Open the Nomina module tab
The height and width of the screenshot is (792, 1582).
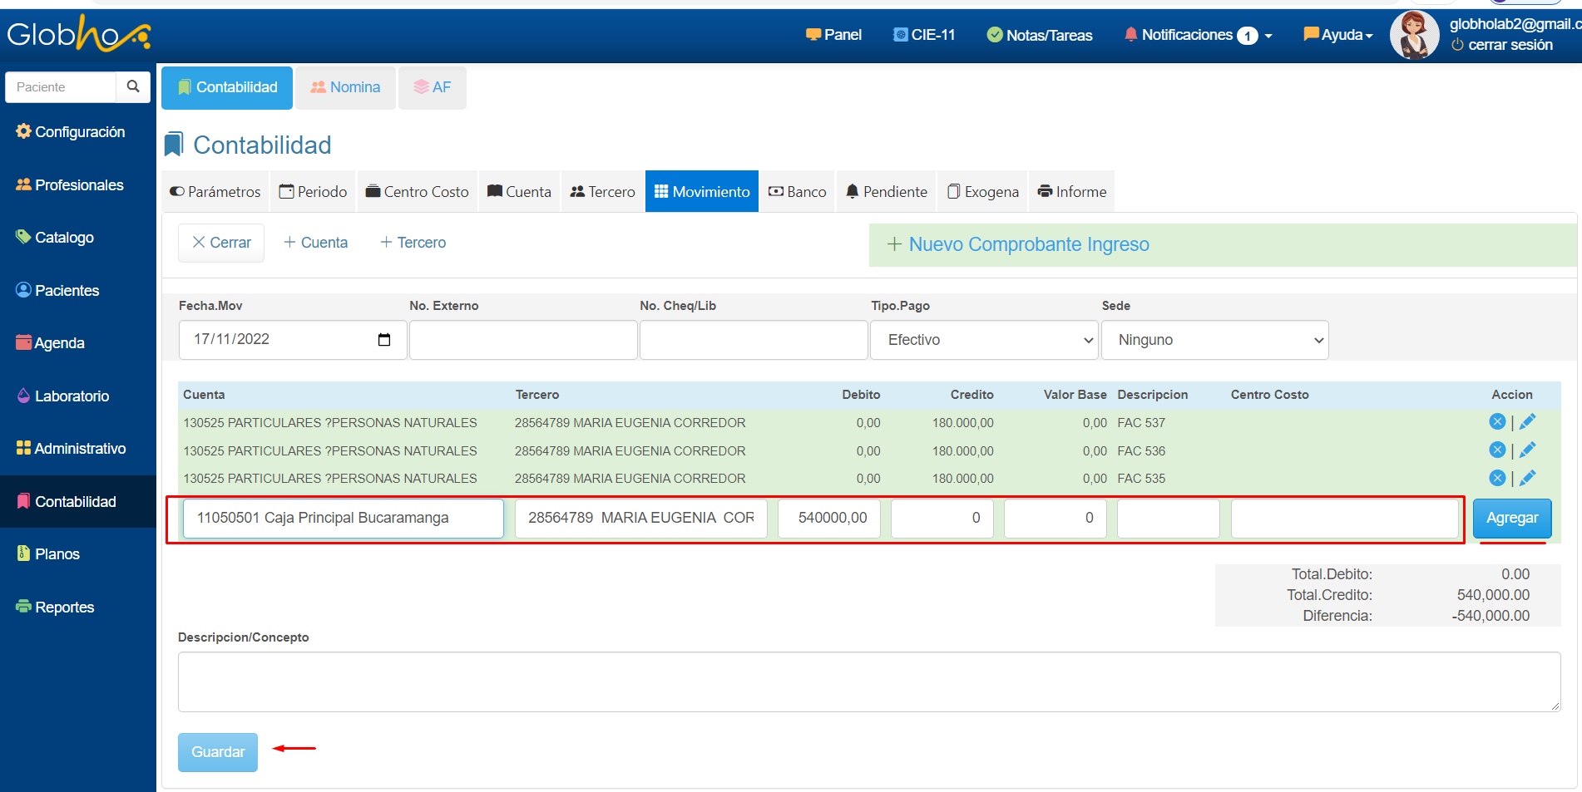pyautogui.click(x=345, y=87)
